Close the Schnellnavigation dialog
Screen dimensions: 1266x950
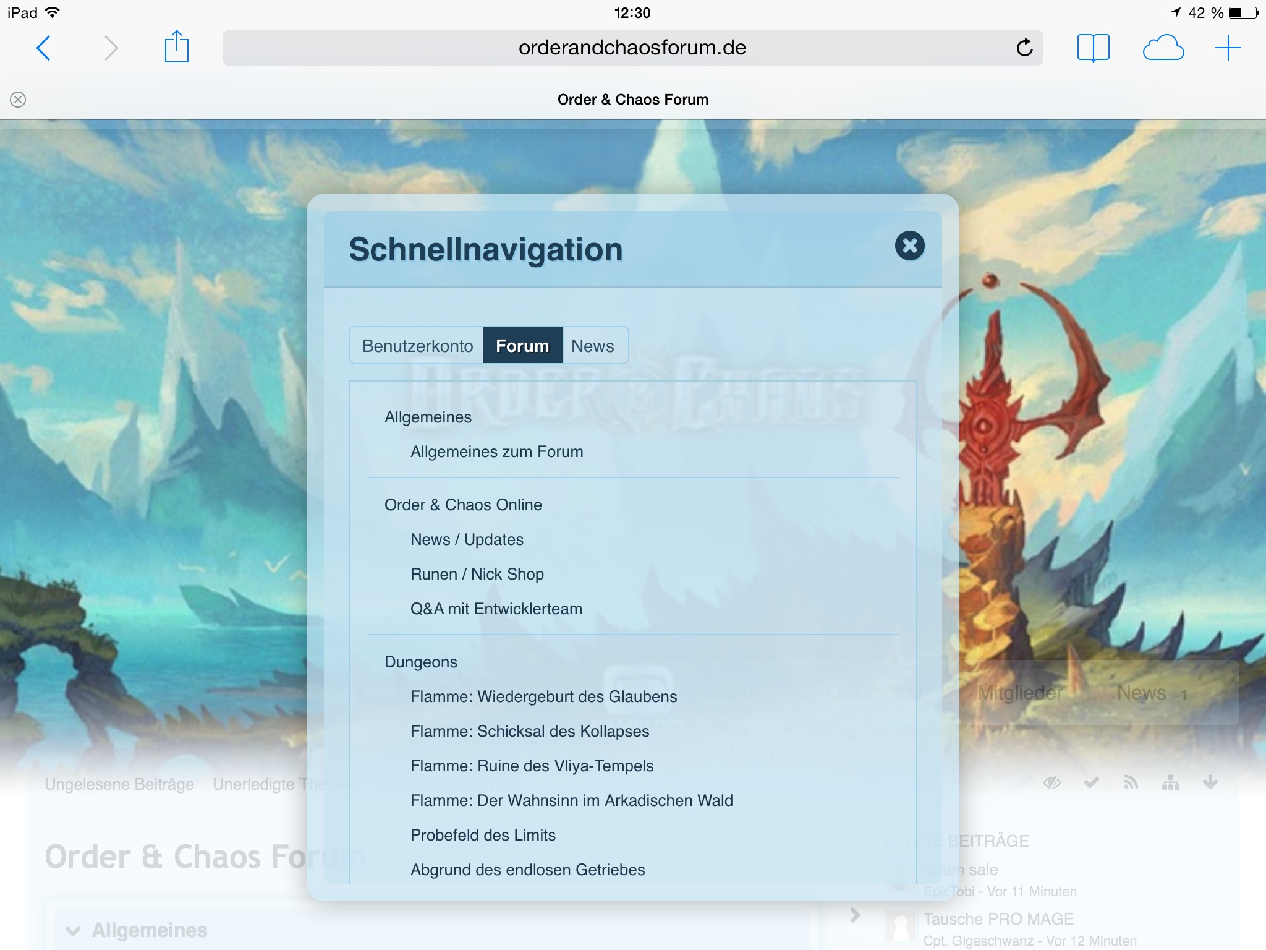(x=909, y=246)
